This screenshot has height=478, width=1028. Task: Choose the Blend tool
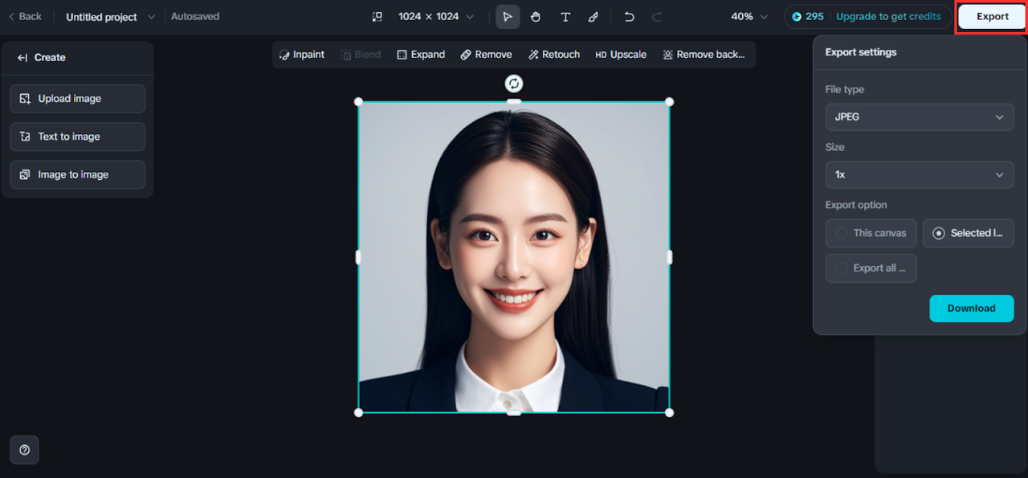point(361,55)
